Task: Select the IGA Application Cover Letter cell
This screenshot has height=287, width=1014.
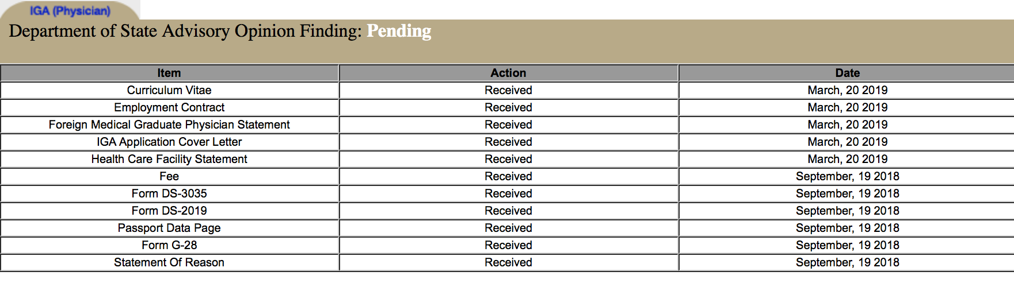Action: pos(169,142)
